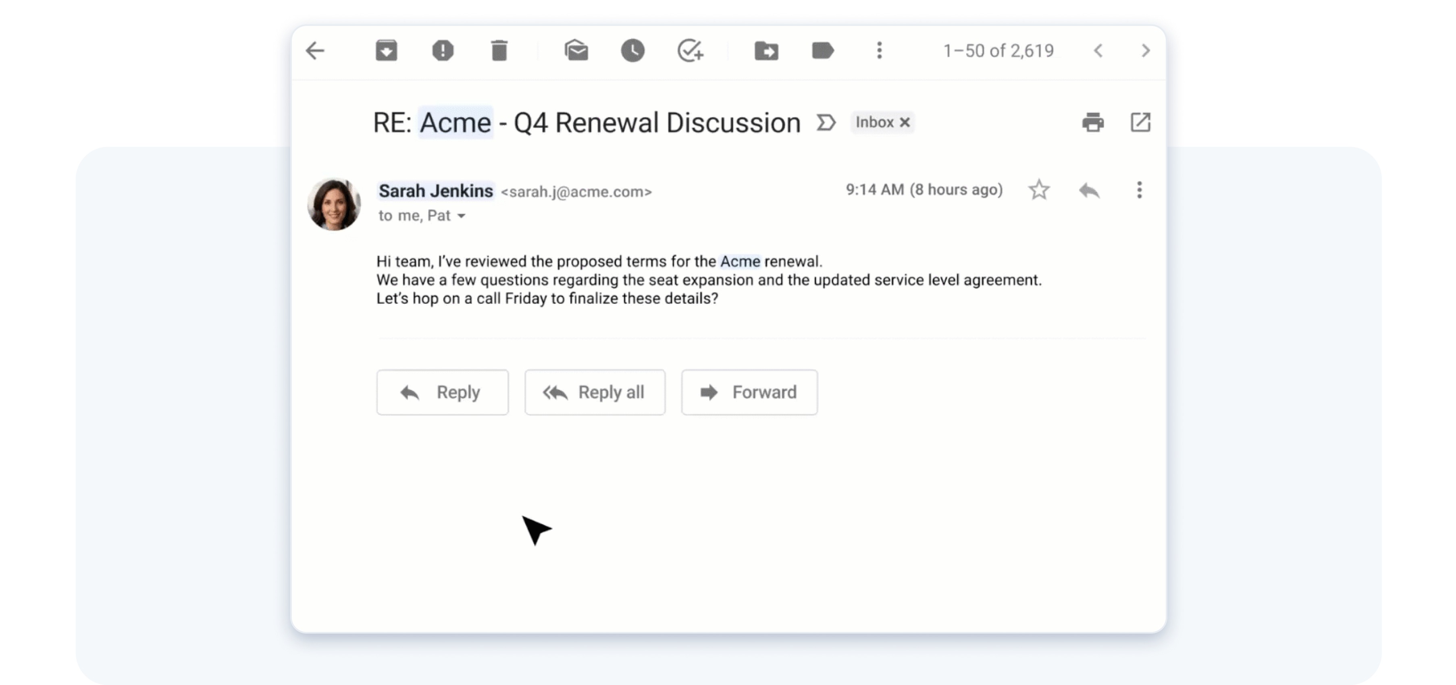Report the message as spam
Viewport: 1456px width, 685px height.
click(x=443, y=50)
